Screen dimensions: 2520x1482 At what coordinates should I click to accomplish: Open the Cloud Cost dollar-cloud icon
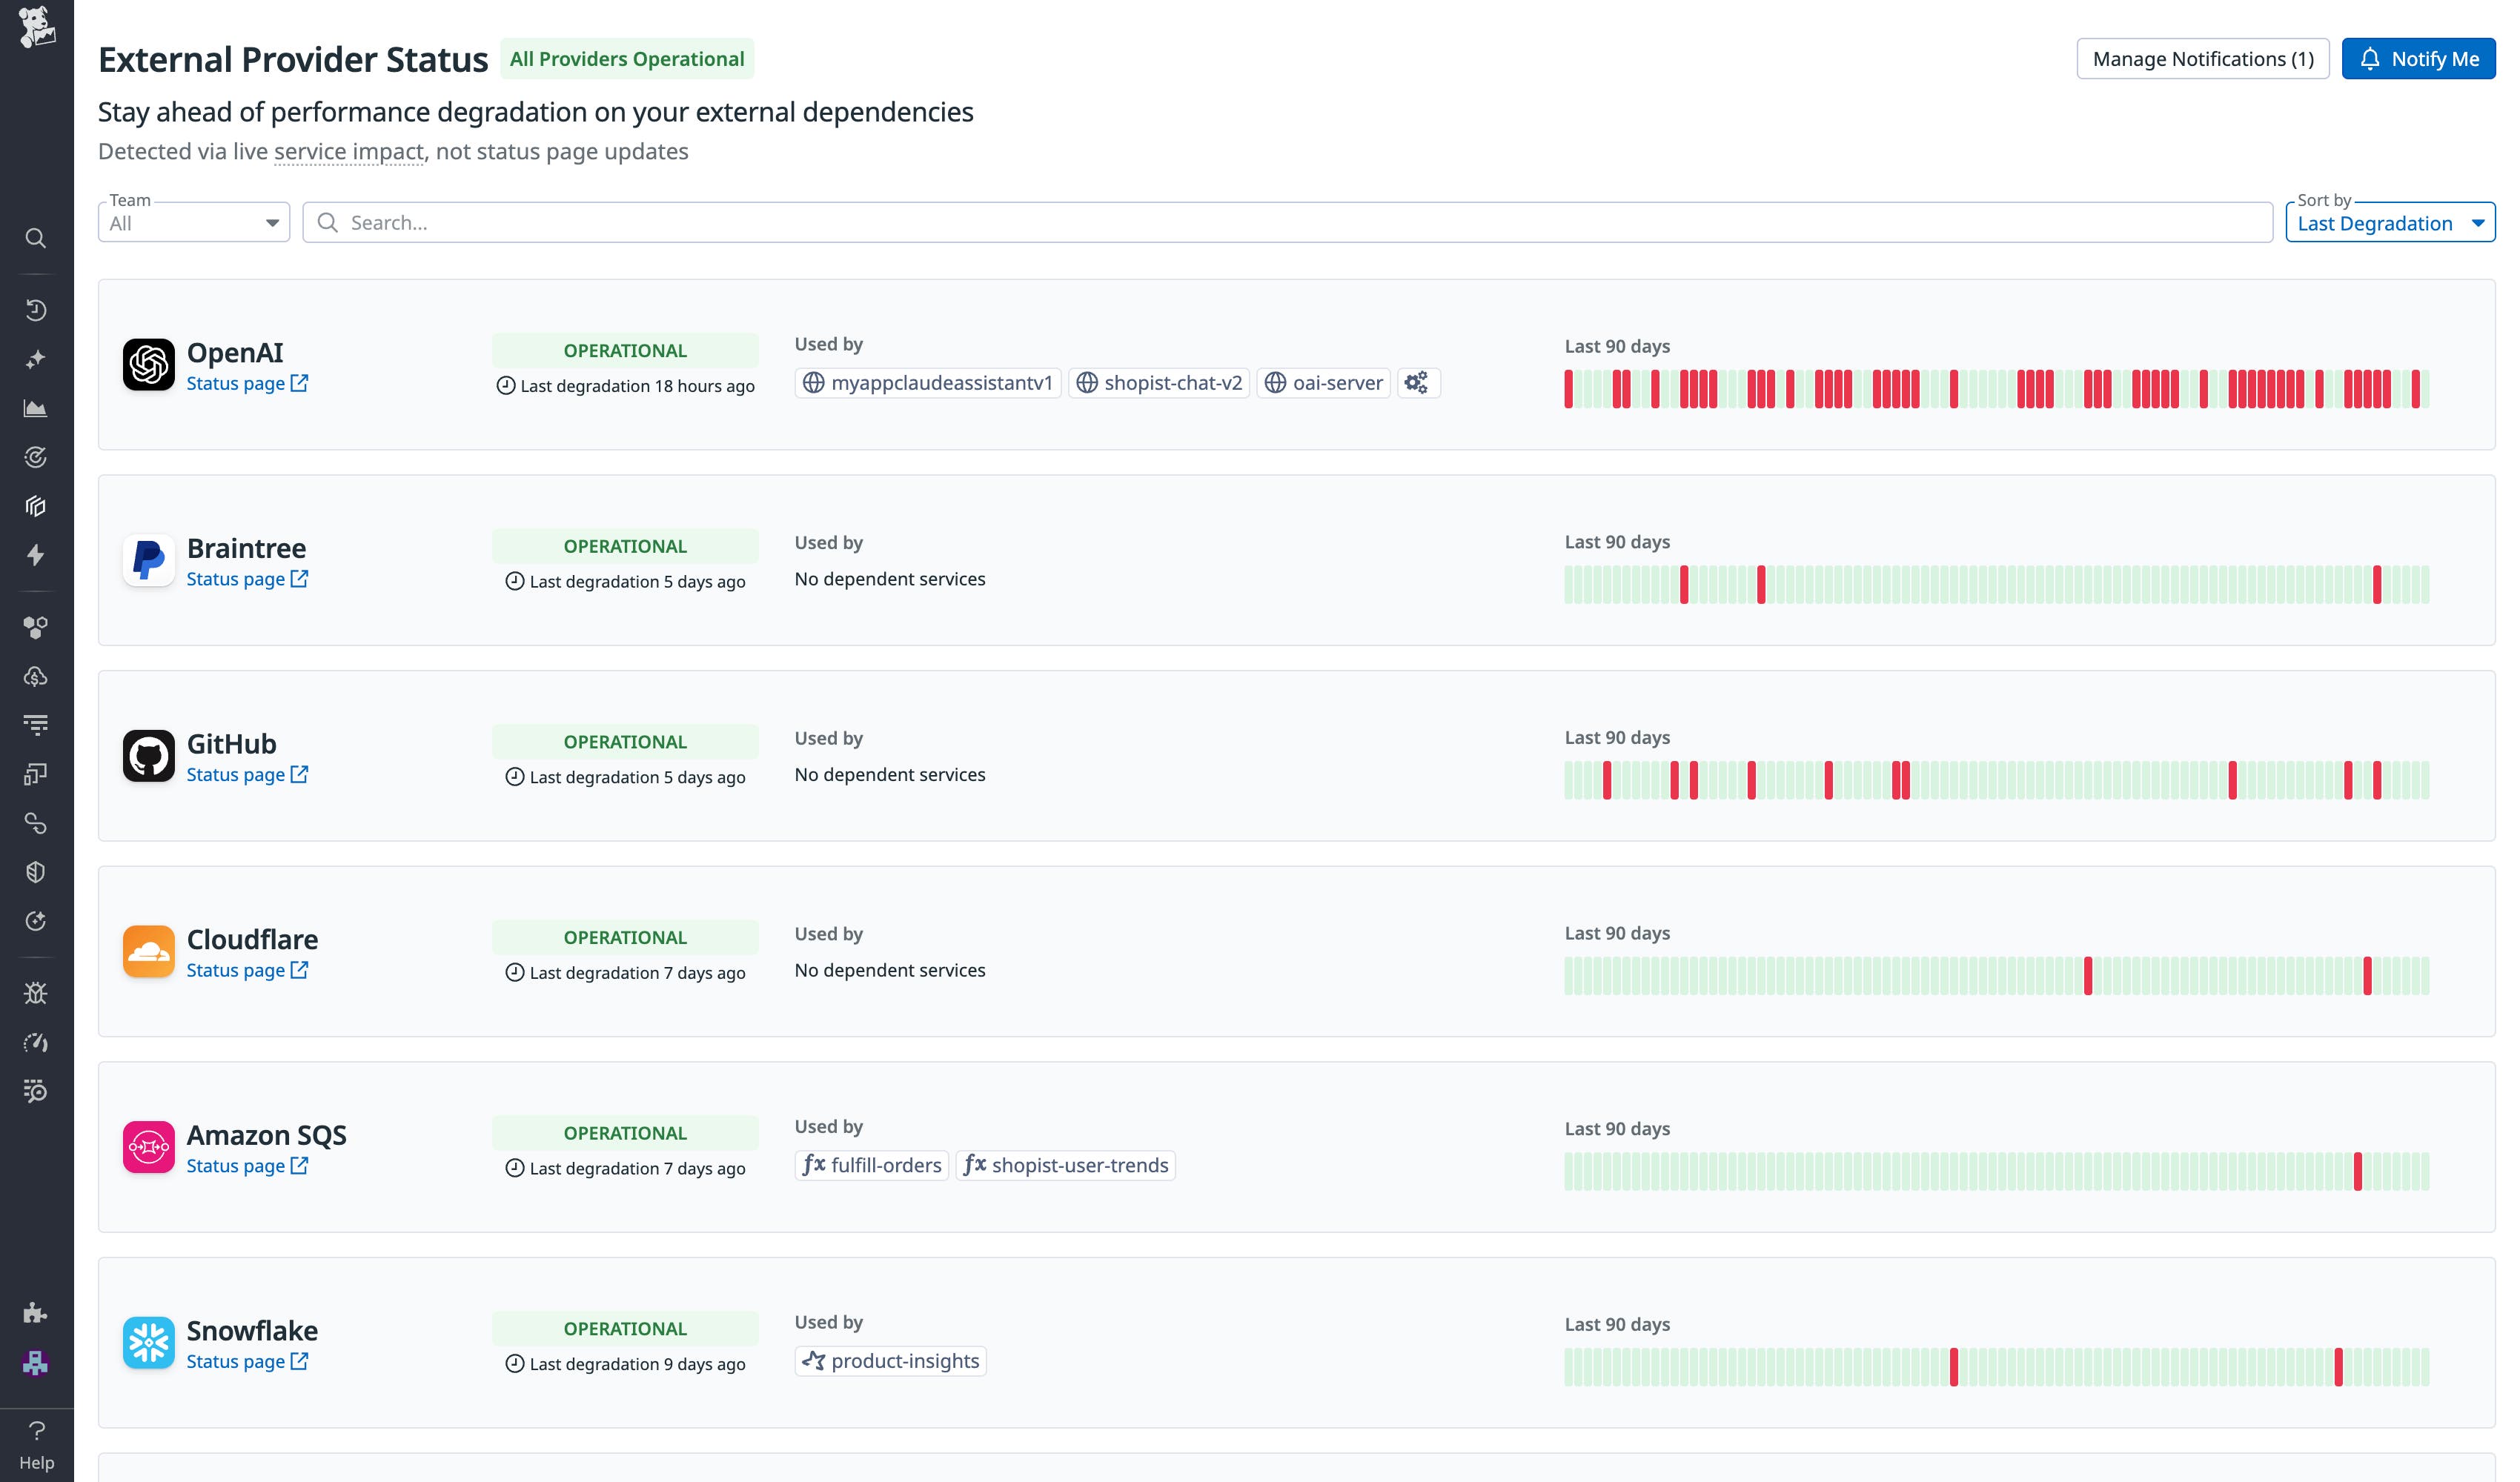[36, 676]
